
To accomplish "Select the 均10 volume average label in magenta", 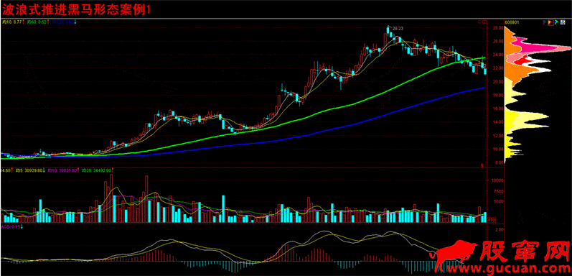I will click(x=62, y=170).
